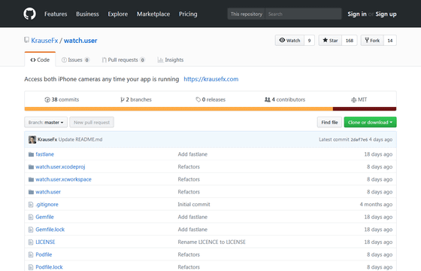The height and width of the screenshot is (271, 421).
Task: Click the 38 commits text
Action: [65, 99]
